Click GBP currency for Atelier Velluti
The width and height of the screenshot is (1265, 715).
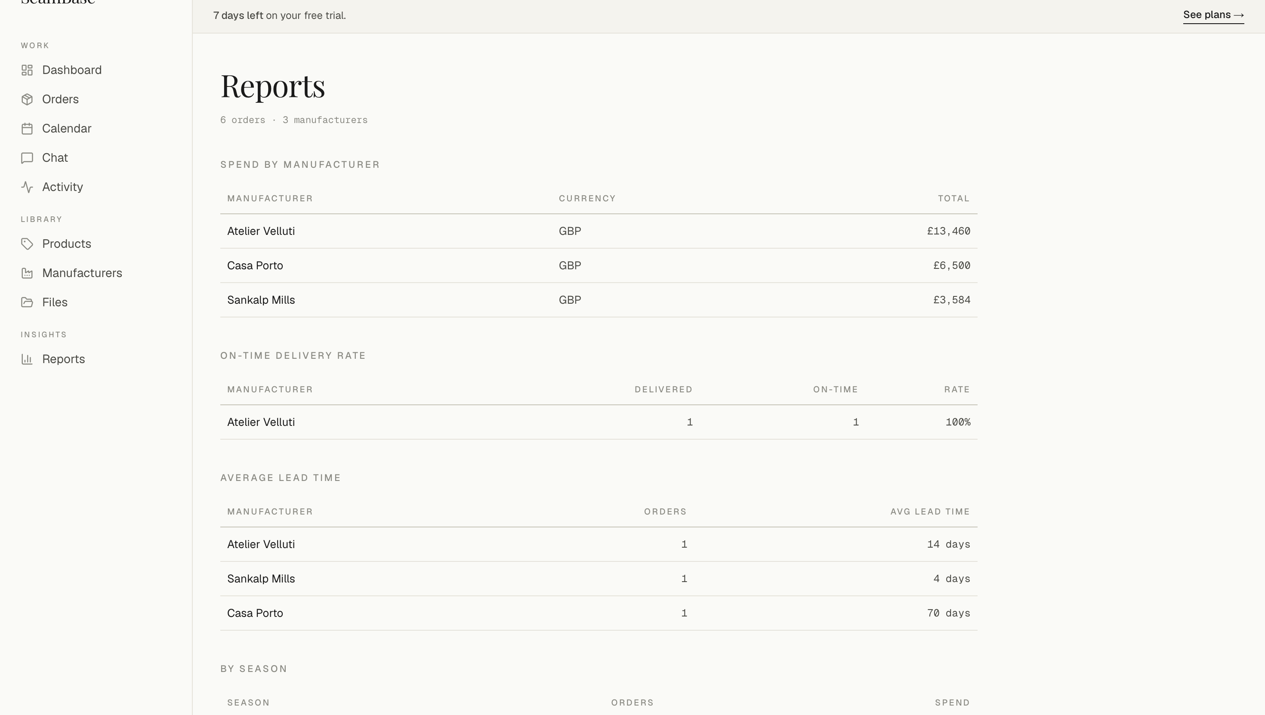(x=570, y=231)
